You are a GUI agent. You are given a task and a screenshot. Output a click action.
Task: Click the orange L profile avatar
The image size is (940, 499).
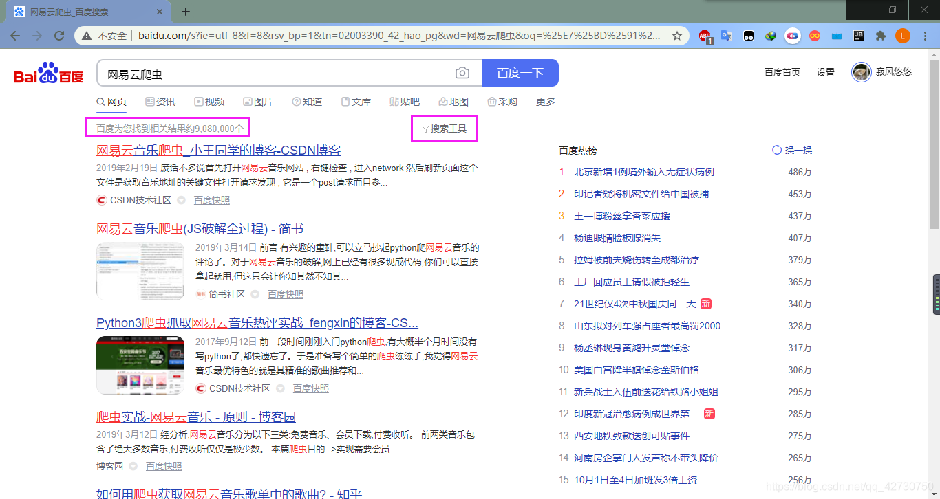tap(903, 36)
